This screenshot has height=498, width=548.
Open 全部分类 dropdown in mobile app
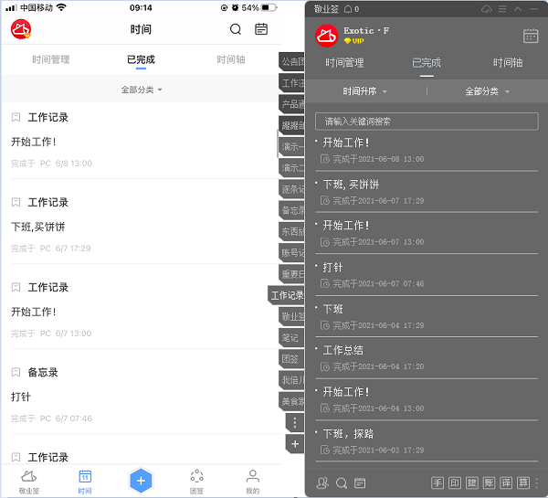(x=142, y=90)
